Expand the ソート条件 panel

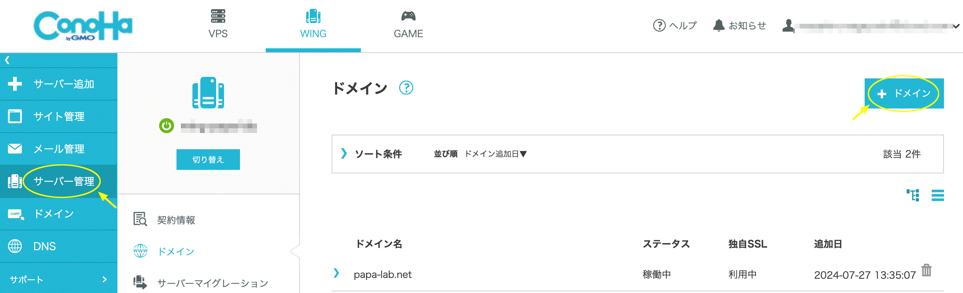pos(344,153)
